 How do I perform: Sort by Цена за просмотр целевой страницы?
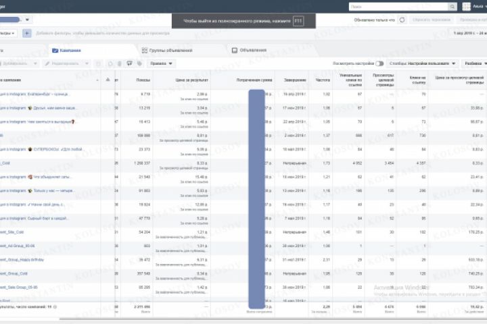click(457, 80)
